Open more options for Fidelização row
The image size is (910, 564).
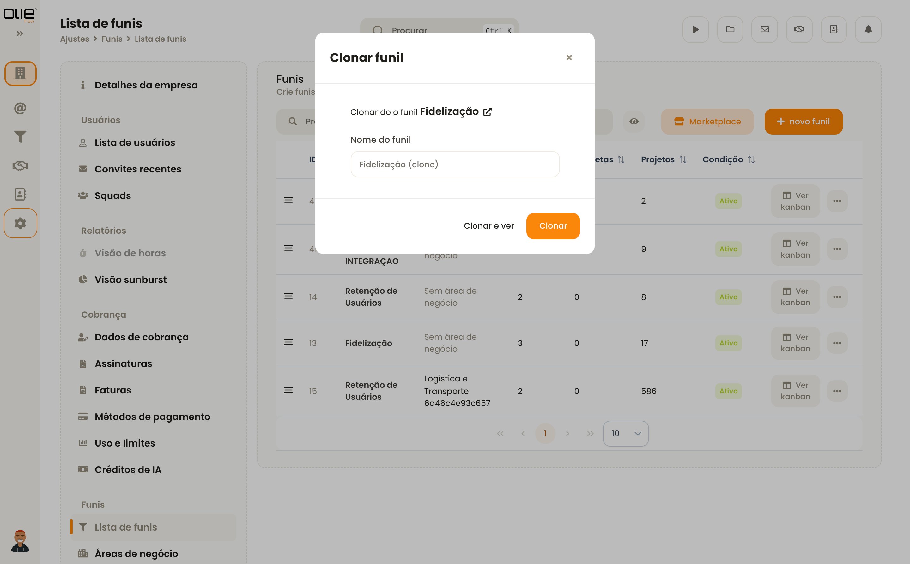click(x=837, y=343)
